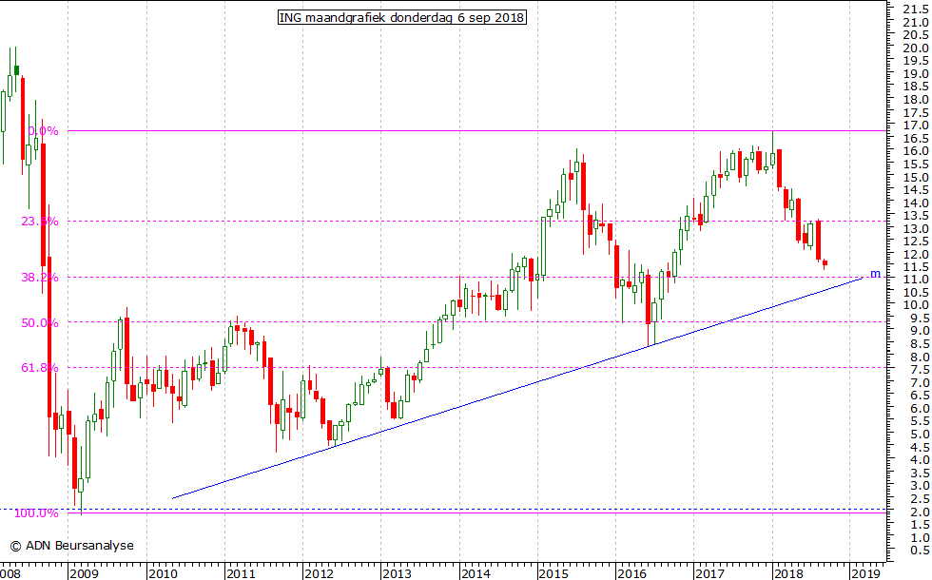The width and height of the screenshot is (932, 580).
Task: Click the 'm' trendline label
Action: coord(876,274)
